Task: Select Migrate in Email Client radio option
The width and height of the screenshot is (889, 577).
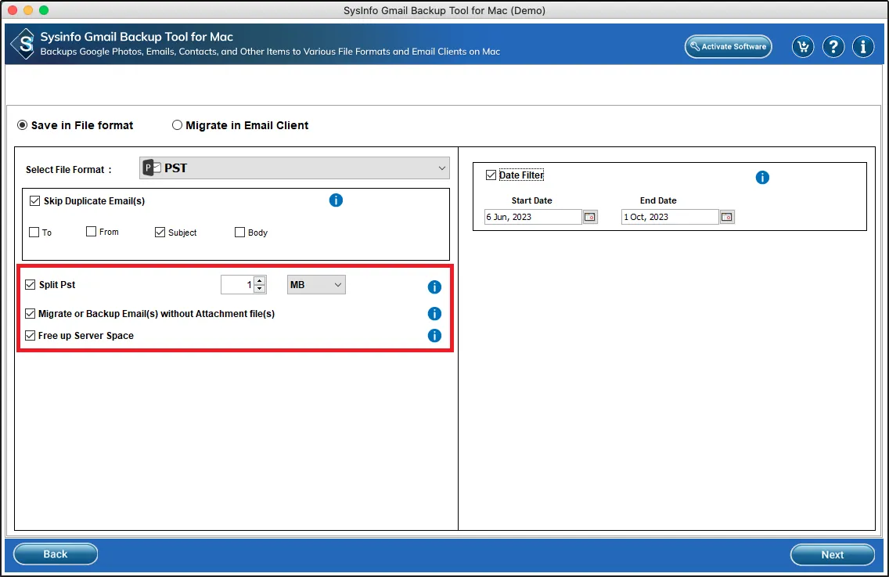Action: pyautogui.click(x=177, y=125)
